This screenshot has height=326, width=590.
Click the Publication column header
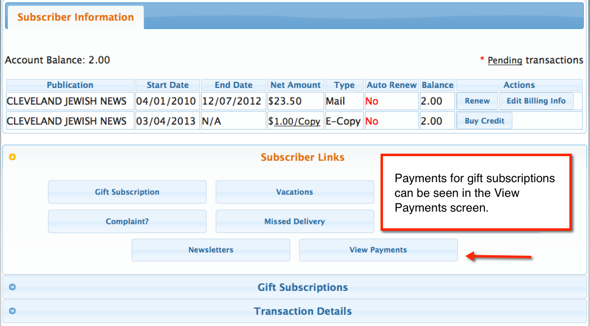point(70,85)
